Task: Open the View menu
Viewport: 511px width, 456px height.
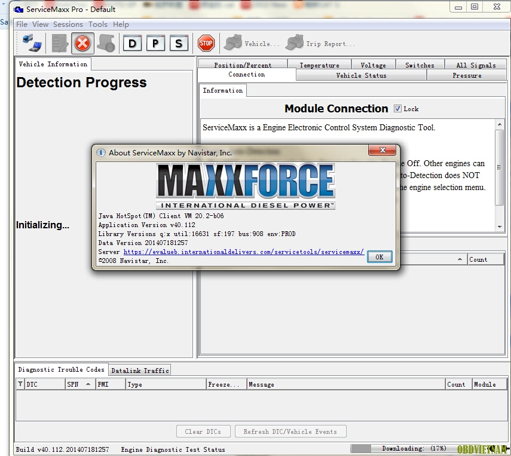Action: (x=40, y=25)
